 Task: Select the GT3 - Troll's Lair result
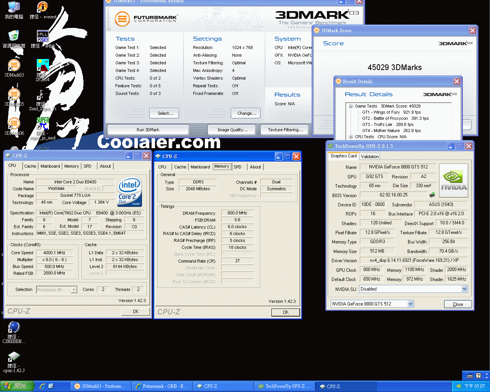(x=388, y=124)
